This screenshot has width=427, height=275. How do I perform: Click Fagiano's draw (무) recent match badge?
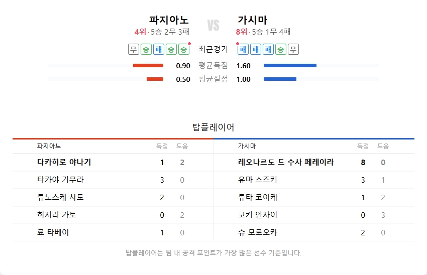tap(133, 49)
